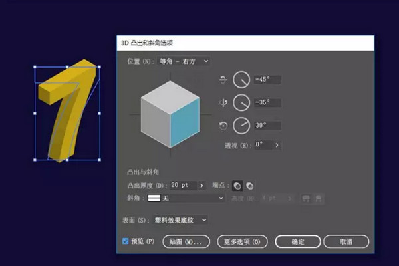Click the Z-axis rotation dial
This screenshot has width=399, height=266.
coord(242,125)
